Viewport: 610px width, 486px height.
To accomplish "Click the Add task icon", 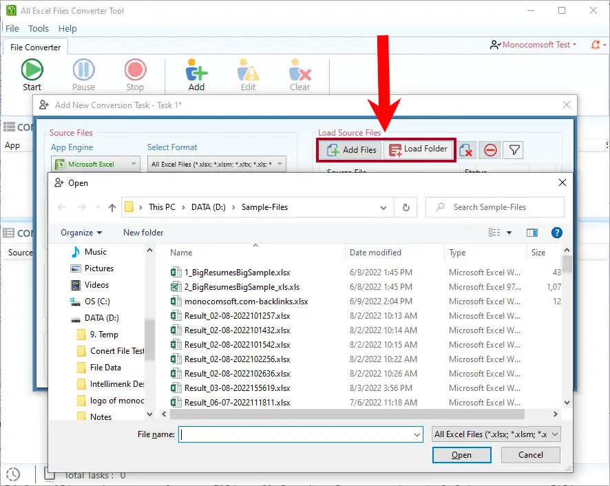I will point(196,70).
